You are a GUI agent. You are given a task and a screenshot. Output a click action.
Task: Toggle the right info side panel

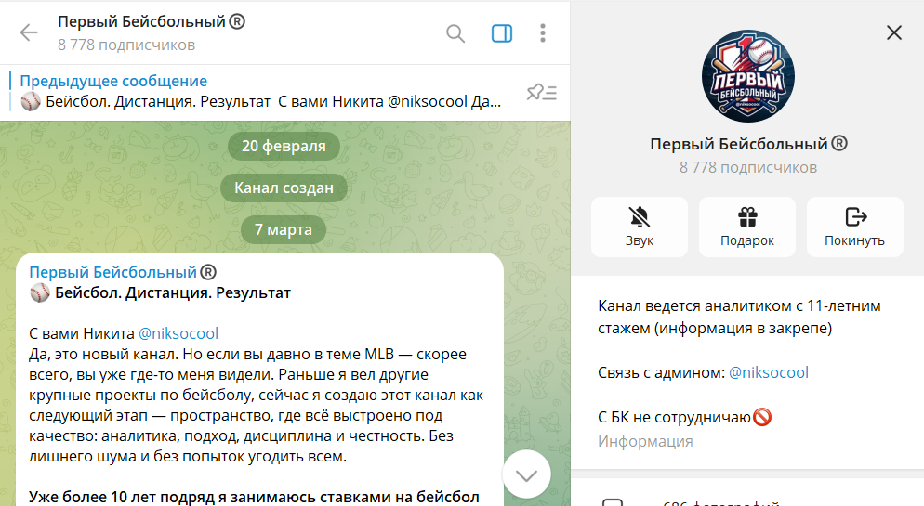(501, 33)
